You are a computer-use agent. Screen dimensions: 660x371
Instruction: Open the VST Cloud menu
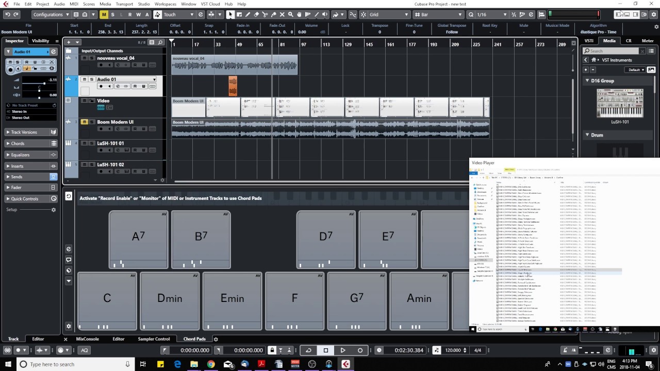click(x=210, y=4)
